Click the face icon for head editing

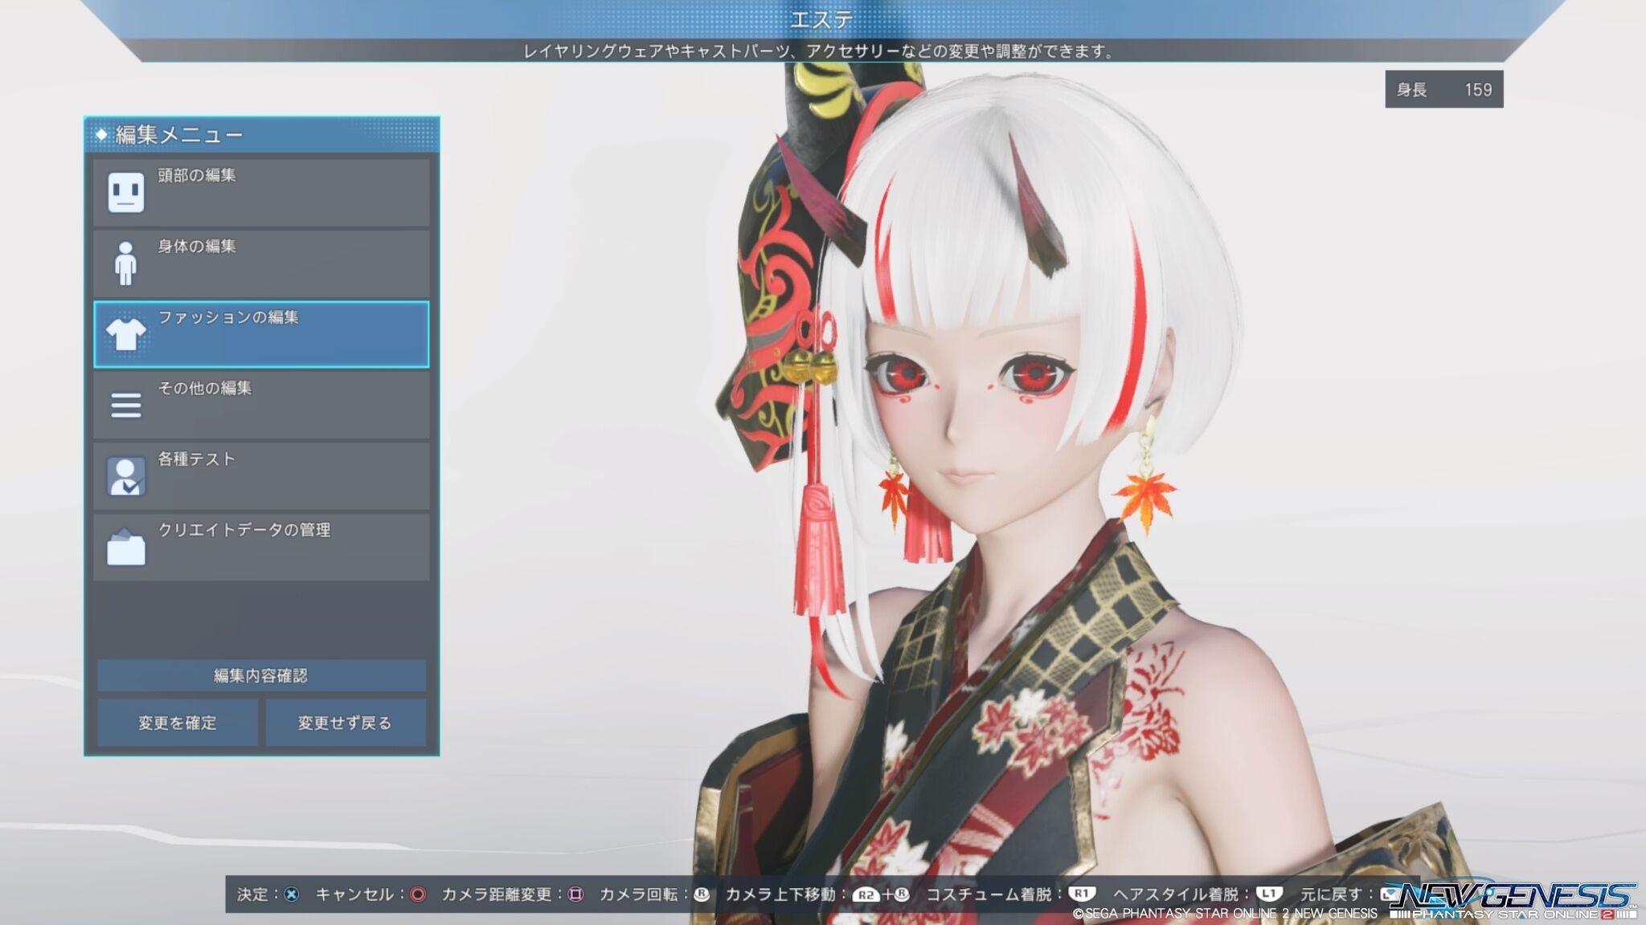pyautogui.click(x=126, y=193)
